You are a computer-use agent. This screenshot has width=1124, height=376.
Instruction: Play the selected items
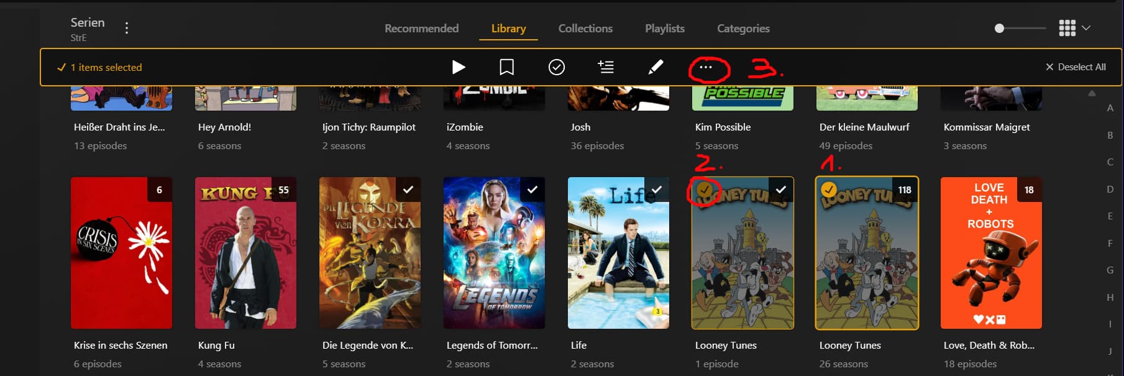click(459, 67)
